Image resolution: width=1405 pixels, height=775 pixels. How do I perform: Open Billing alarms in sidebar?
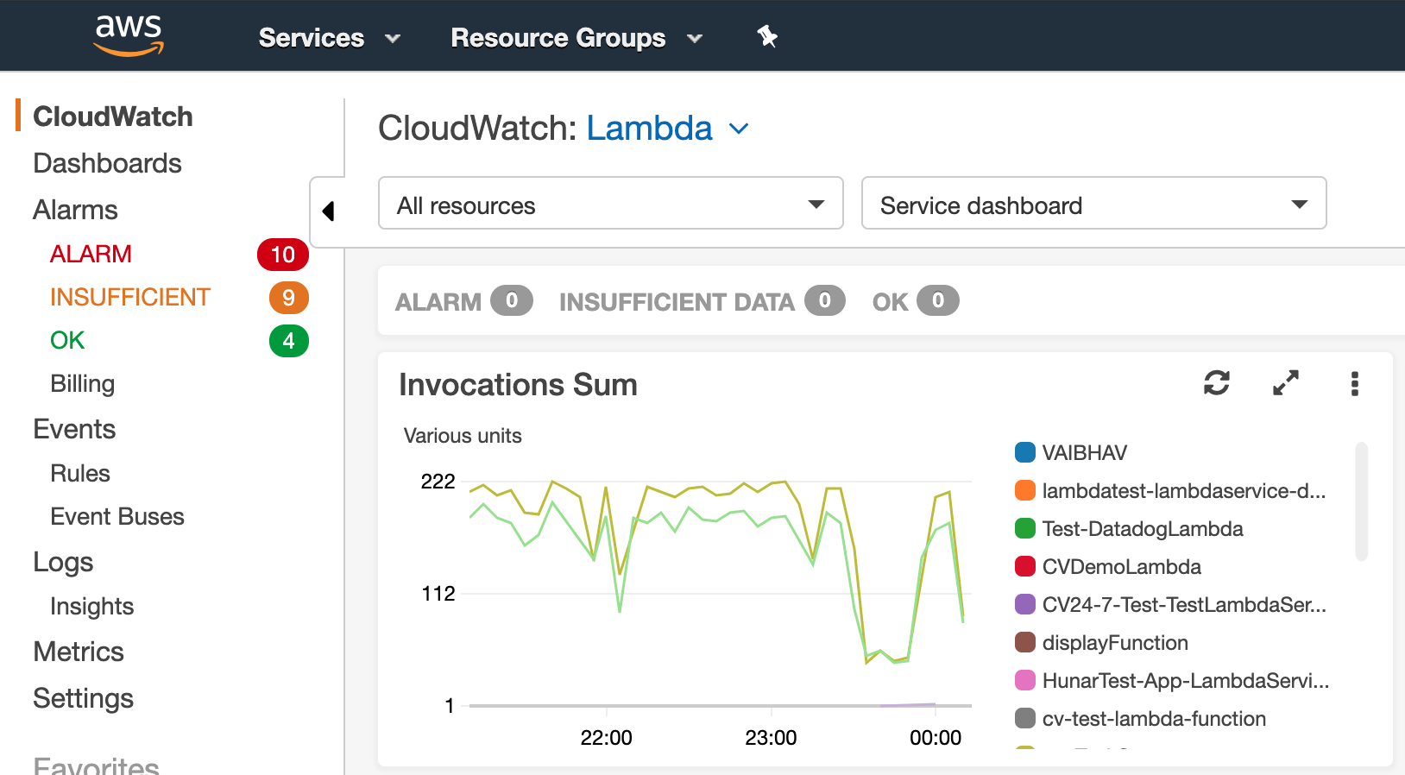coord(83,383)
